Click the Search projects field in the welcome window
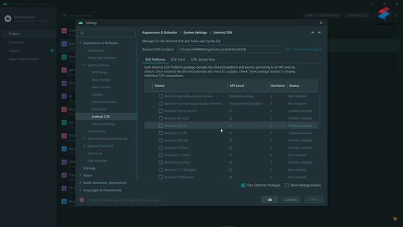This screenshot has height=227, width=403. (x=180, y=15)
